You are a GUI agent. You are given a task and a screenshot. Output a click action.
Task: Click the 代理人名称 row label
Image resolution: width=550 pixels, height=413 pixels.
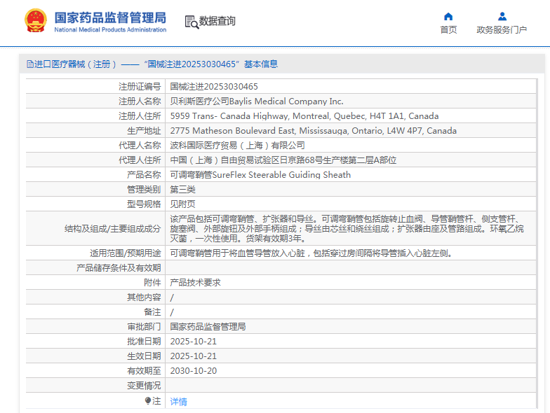pos(140,146)
